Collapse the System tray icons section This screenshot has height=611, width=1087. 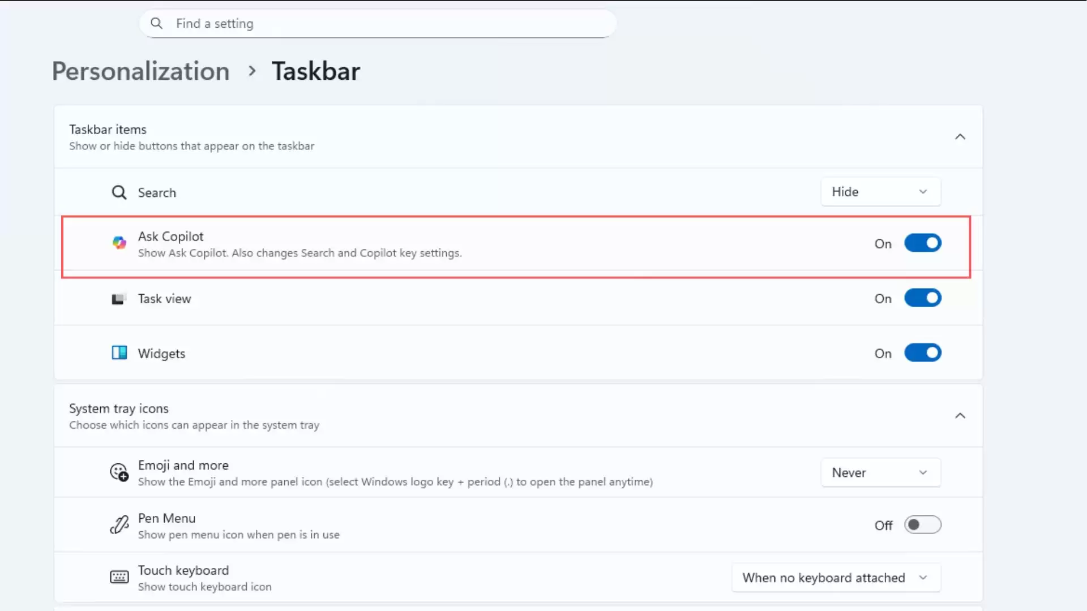point(960,416)
